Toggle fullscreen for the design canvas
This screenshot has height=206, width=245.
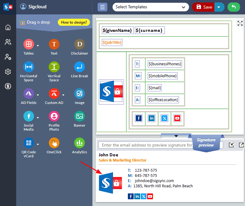(x=240, y=23)
